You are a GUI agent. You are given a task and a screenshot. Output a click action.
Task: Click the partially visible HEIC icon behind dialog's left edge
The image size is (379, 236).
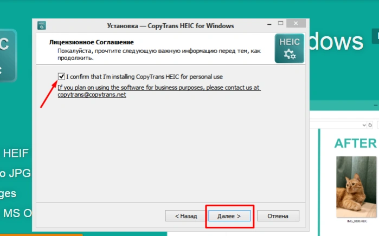pyautogui.click(x=8, y=56)
